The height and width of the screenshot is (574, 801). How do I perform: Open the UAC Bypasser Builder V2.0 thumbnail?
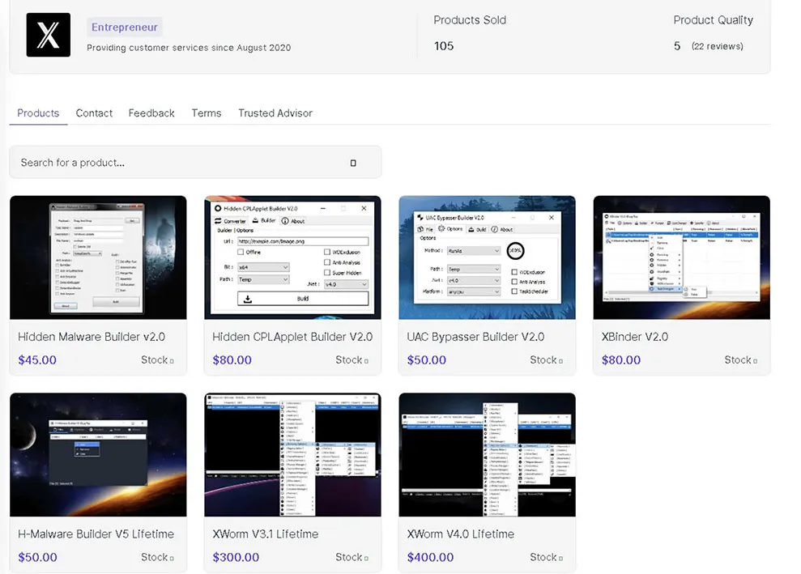(488, 257)
